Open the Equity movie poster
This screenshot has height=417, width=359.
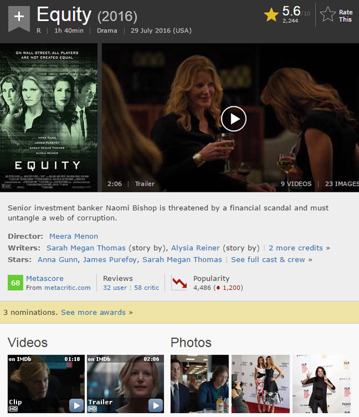[48, 117]
